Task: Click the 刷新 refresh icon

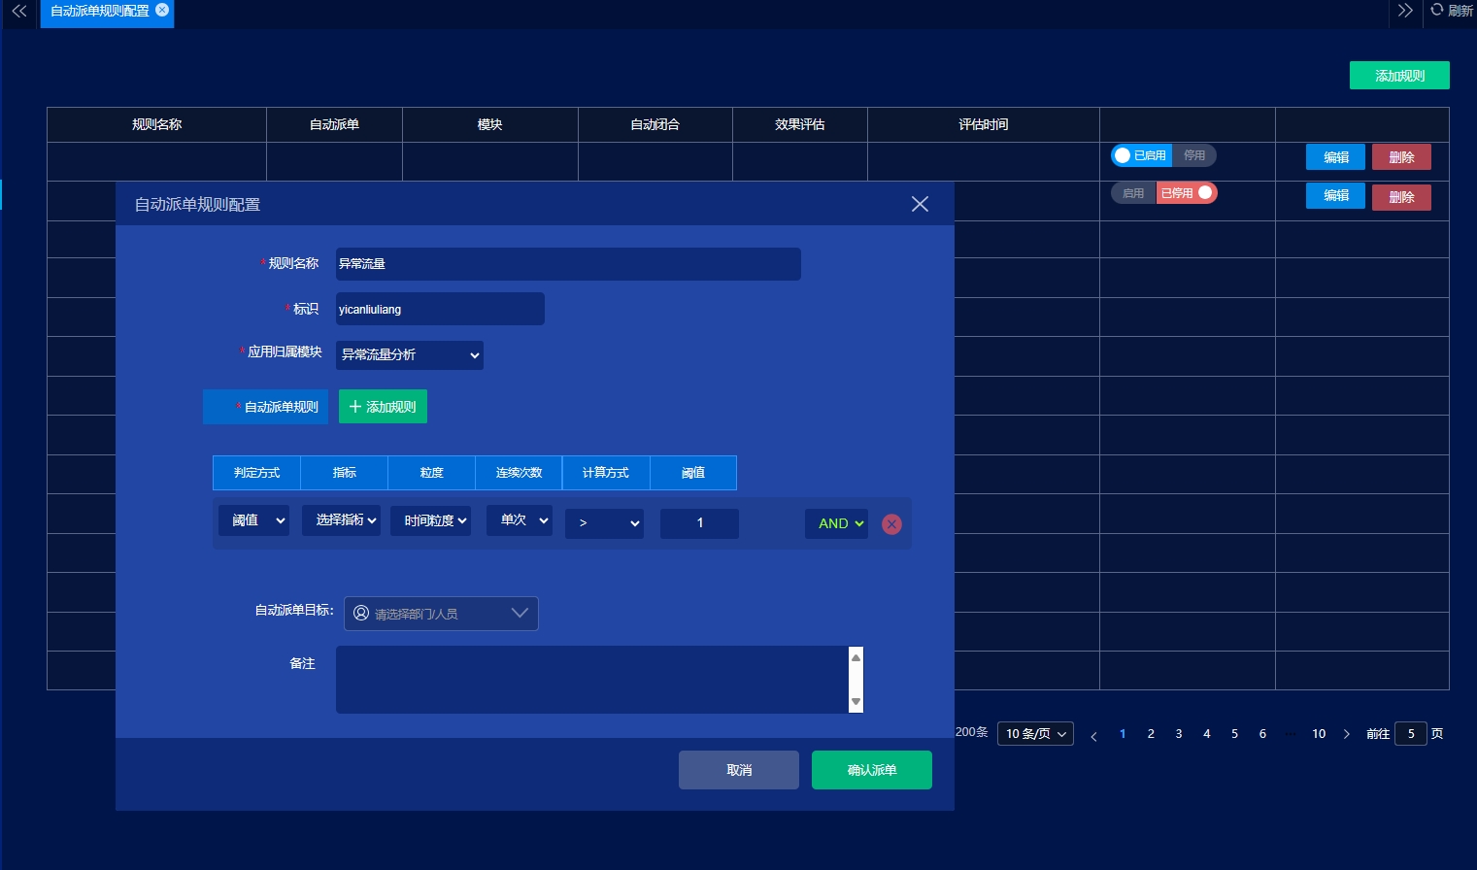Action: pyautogui.click(x=1437, y=10)
